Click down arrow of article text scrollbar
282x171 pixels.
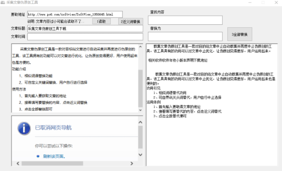click(140, 110)
